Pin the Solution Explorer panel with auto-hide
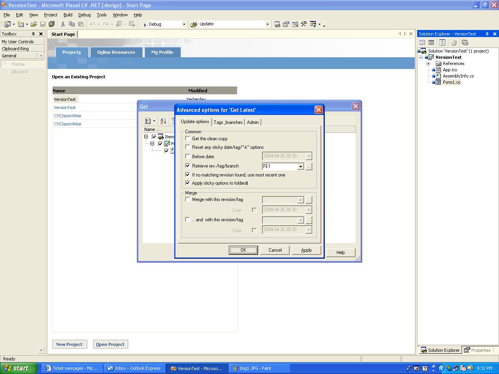This screenshot has height=374, width=499. [x=487, y=34]
